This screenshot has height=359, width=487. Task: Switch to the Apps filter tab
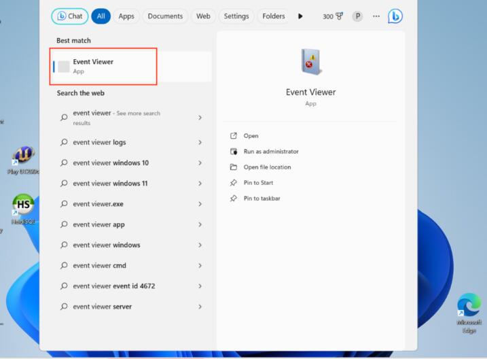126,16
